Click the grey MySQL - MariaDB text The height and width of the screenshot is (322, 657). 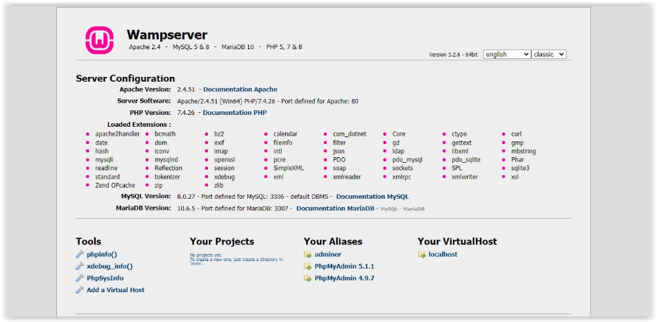coord(402,208)
